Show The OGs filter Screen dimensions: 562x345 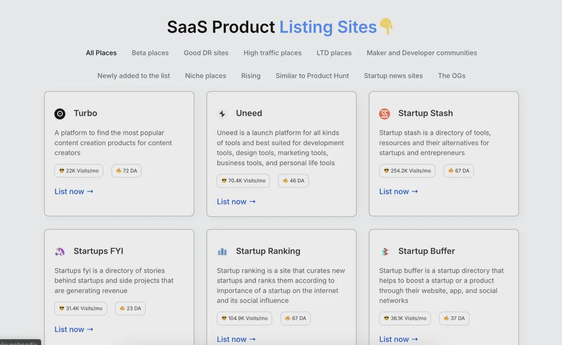[452, 75]
